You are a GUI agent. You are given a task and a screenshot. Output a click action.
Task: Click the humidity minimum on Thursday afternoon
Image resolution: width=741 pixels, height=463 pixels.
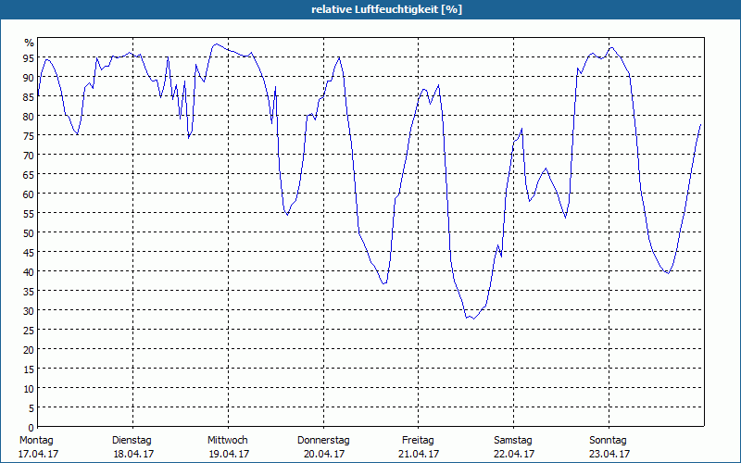(383, 283)
